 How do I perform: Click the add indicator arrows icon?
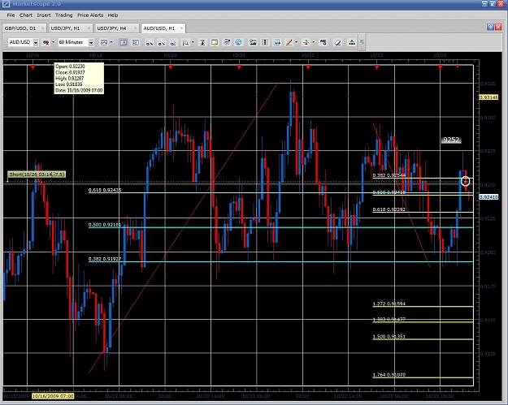[x=306, y=42]
